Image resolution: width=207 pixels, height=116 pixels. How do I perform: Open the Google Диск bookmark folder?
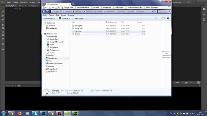(x=67, y=7)
